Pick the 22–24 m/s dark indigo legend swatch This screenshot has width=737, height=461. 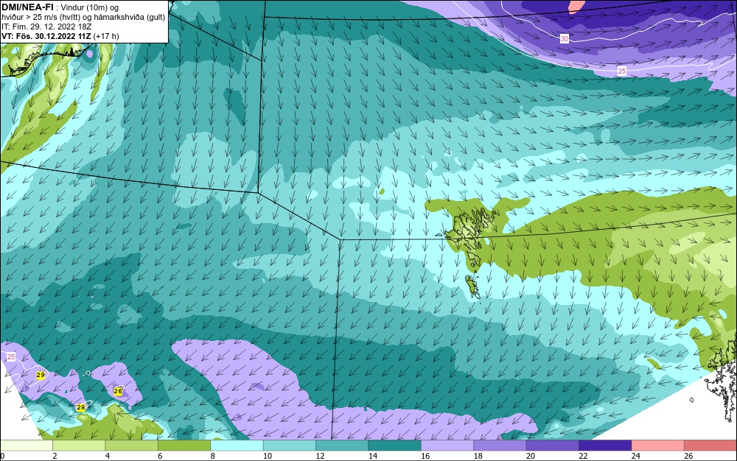pos(605,446)
